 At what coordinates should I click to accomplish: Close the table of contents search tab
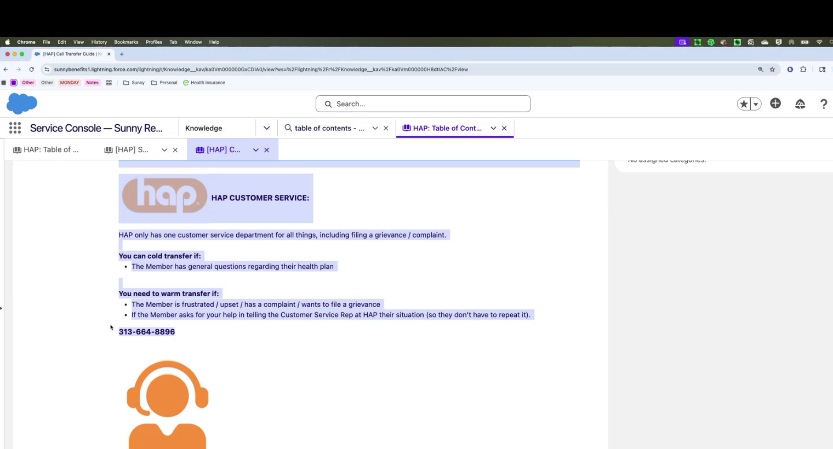coord(386,128)
